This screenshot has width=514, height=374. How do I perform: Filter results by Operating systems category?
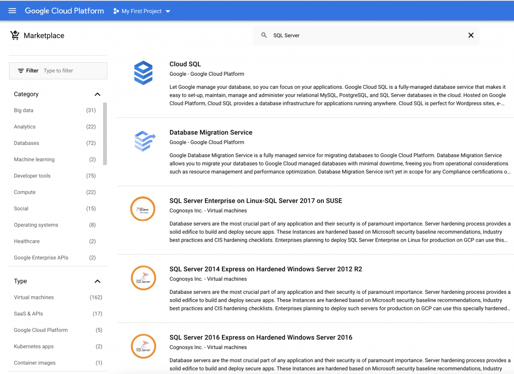click(x=35, y=225)
